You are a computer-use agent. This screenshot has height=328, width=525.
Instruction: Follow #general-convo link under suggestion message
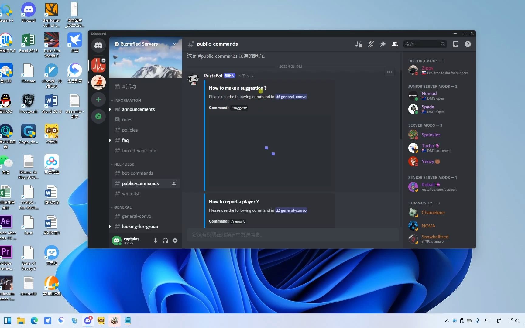(291, 97)
